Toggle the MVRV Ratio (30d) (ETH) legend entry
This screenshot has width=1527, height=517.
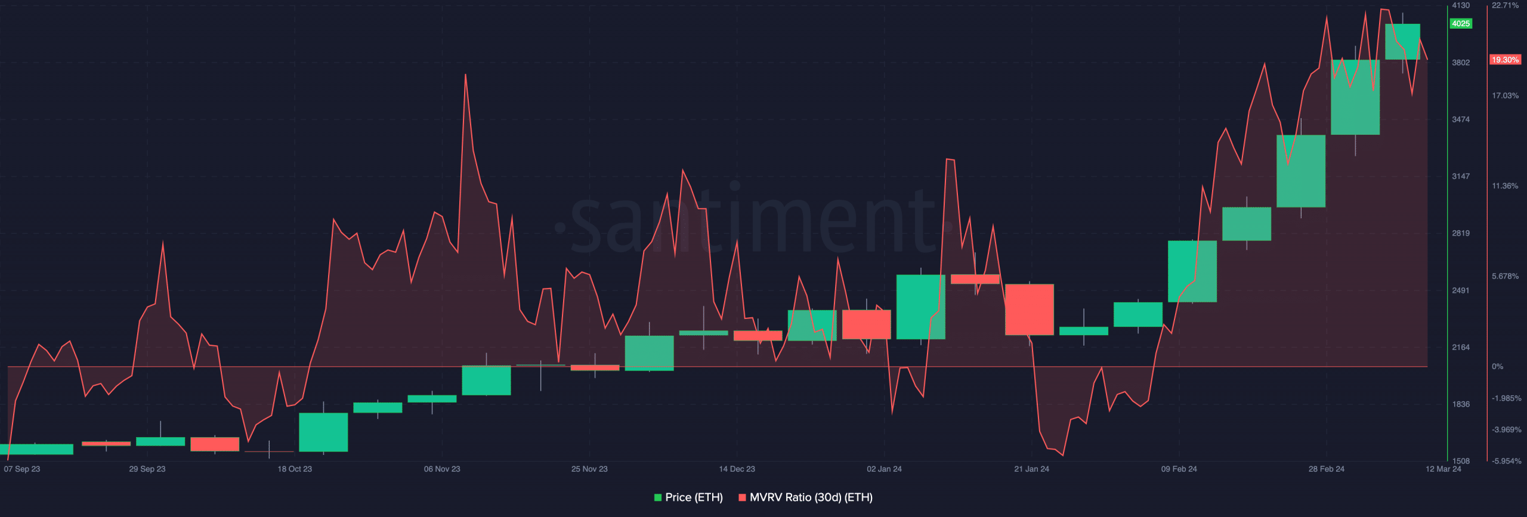[805, 497]
